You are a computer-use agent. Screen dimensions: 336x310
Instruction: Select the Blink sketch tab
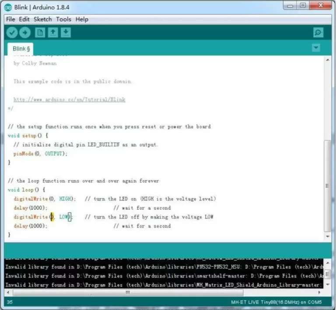pyautogui.click(x=21, y=49)
